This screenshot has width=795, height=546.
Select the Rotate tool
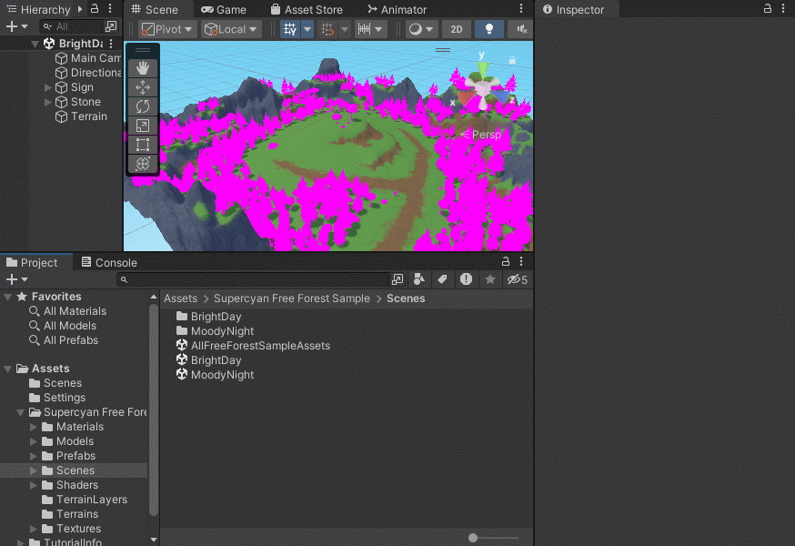pos(143,106)
